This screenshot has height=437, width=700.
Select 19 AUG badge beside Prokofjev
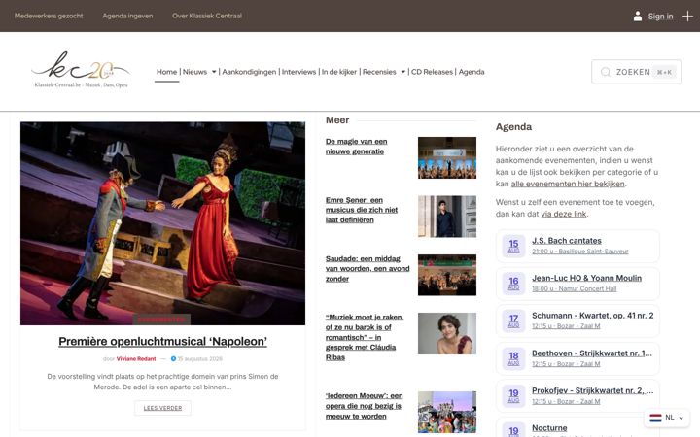[513, 395]
